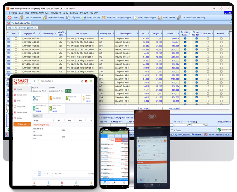Tap tablet Đã phát hành green ticket icon
237x192 pixels.
pyautogui.click(x=67, y=98)
